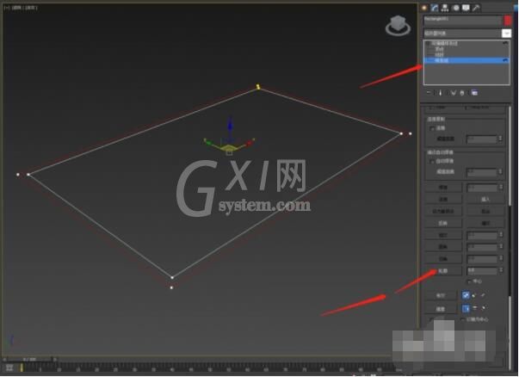The height and width of the screenshot is (377, 519).
Task: Open the Display command panel tab
Action: tap(466, 8)
